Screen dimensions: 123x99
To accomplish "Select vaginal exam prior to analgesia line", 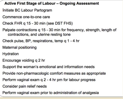I will (x=51, y=93).
